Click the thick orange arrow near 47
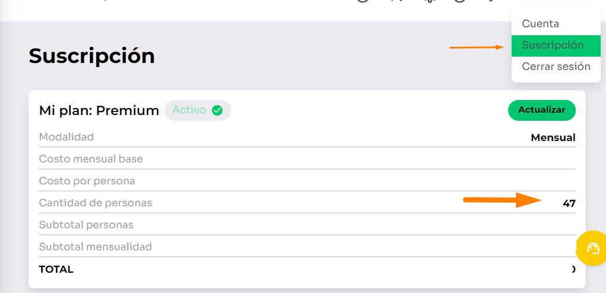Screen dimensions: 606x293 pos(502,201)
